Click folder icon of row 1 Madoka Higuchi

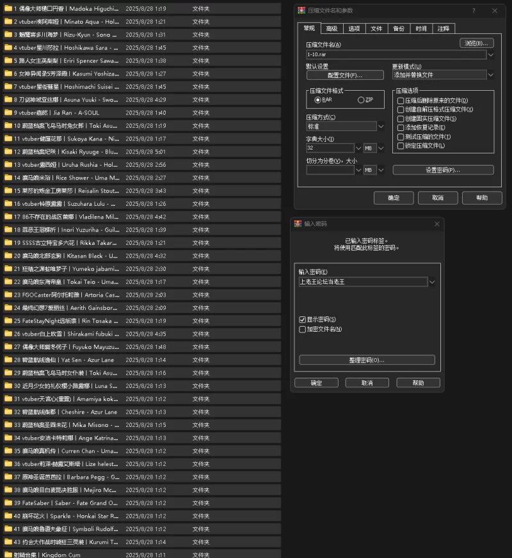coord(8,8)
